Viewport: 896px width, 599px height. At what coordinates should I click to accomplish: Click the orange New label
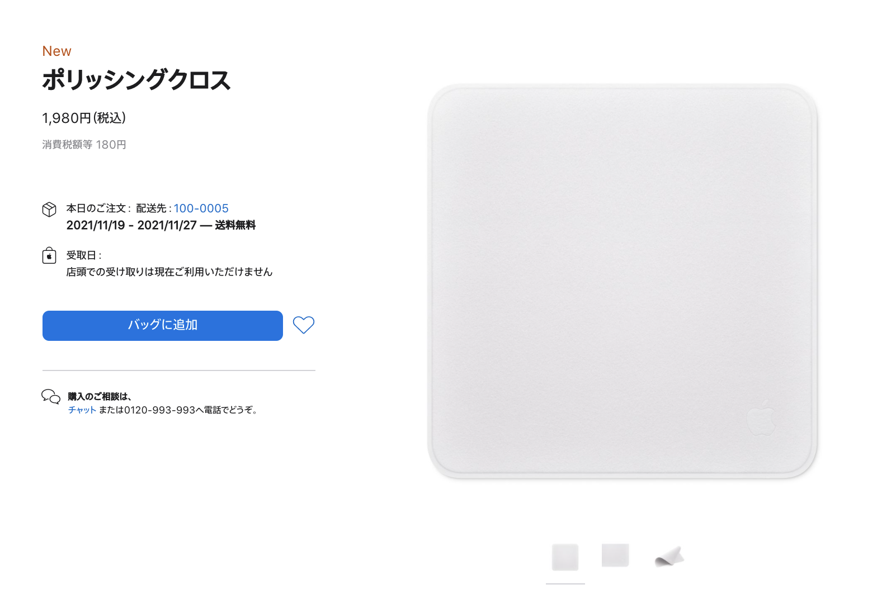tap(57, 51)
